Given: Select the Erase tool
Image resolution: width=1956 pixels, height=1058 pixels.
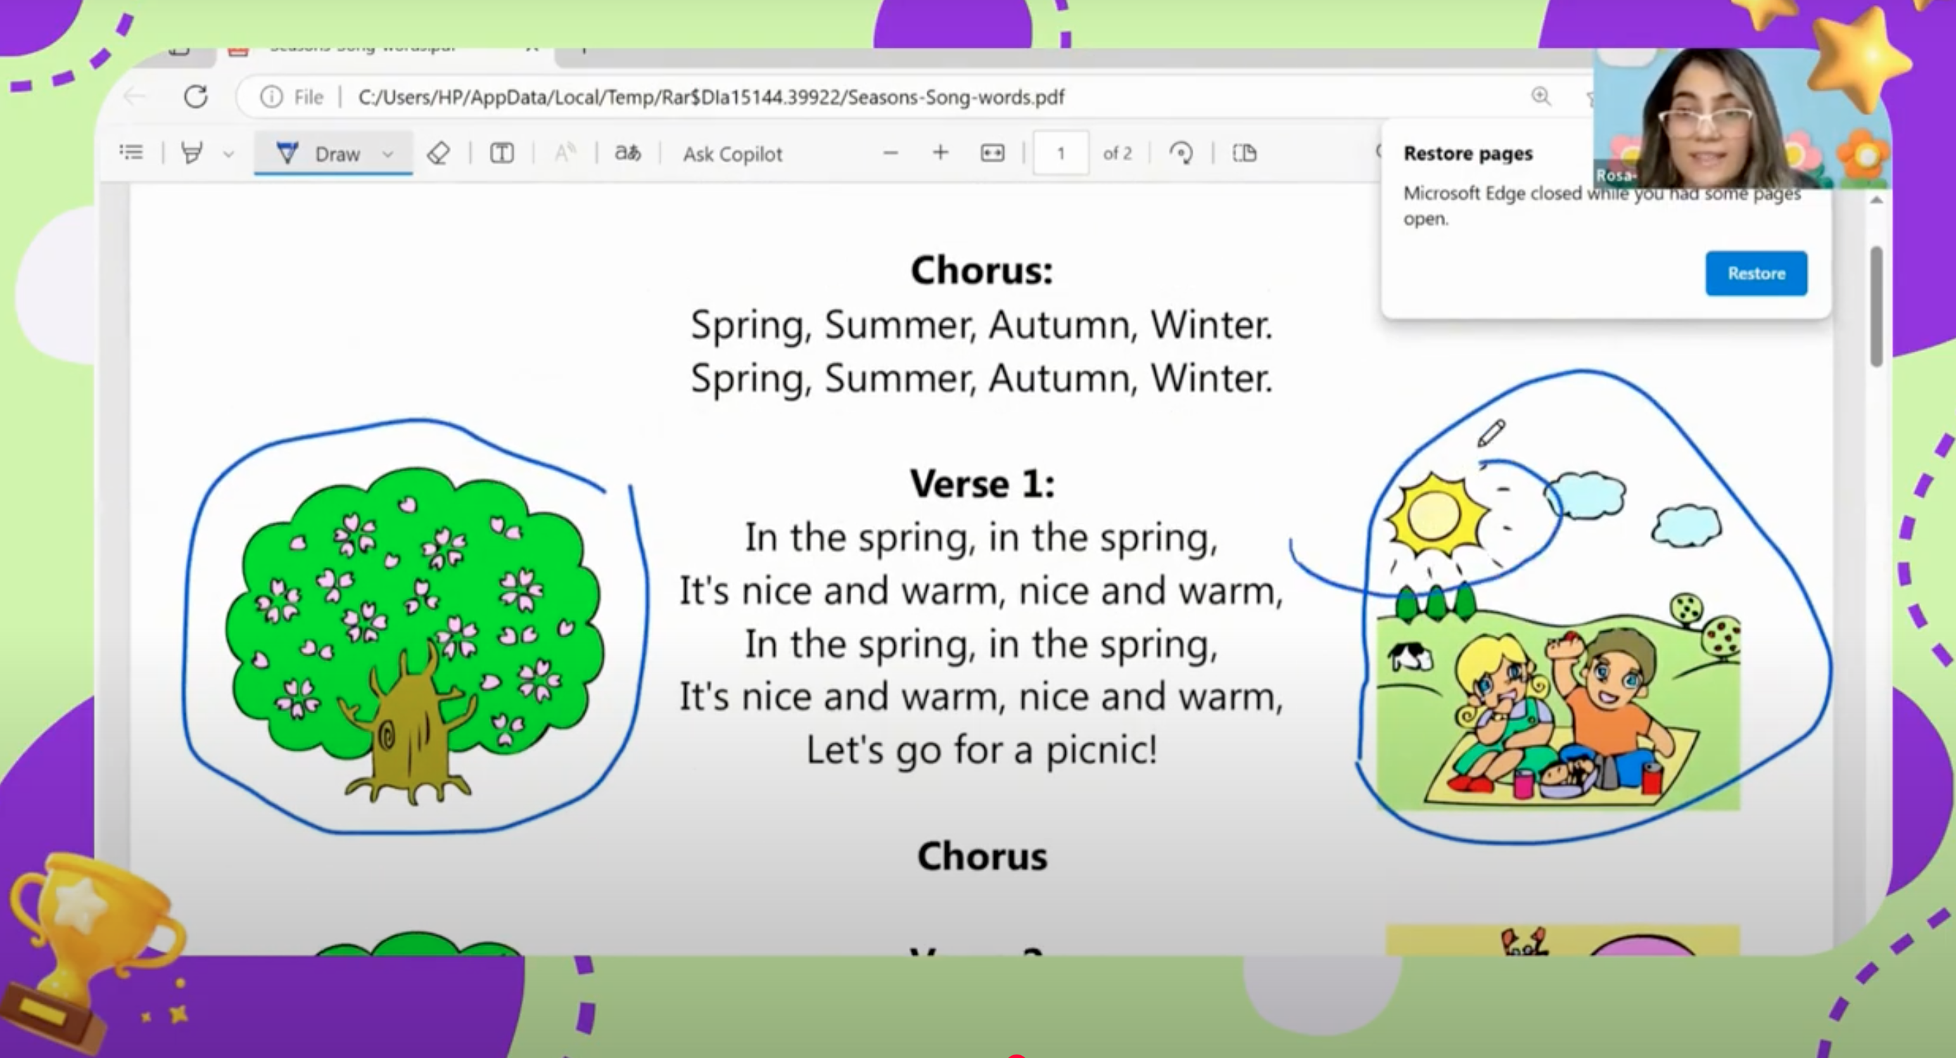Looking at the screenshot, I should tap(438, 153).
